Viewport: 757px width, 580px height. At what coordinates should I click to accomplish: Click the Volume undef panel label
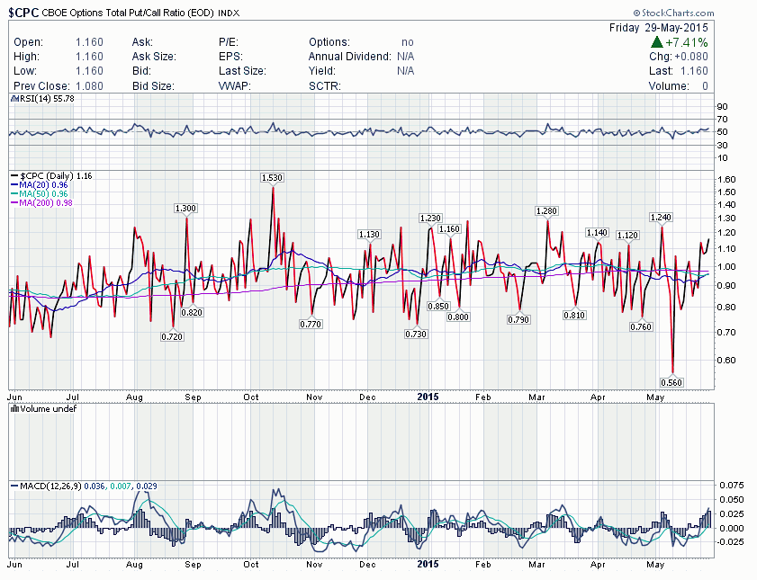[x=48, y=409]
